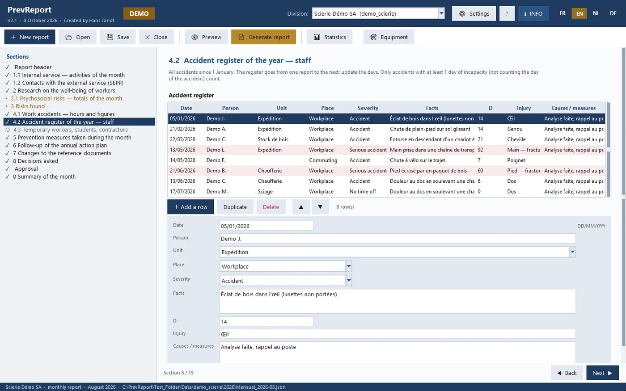The width and height of the screenshot is (626, 391).
Task: Click the Statistics chart icon
Action: (x=317, y=37)
